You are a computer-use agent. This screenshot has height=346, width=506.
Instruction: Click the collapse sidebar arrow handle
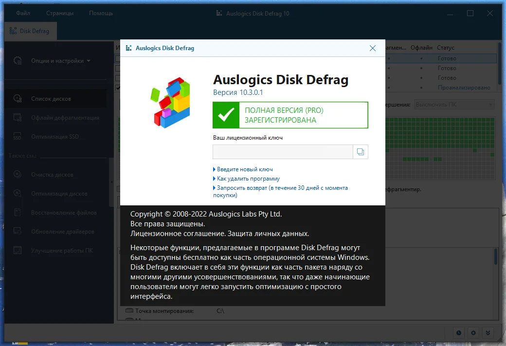coord(111,182)
